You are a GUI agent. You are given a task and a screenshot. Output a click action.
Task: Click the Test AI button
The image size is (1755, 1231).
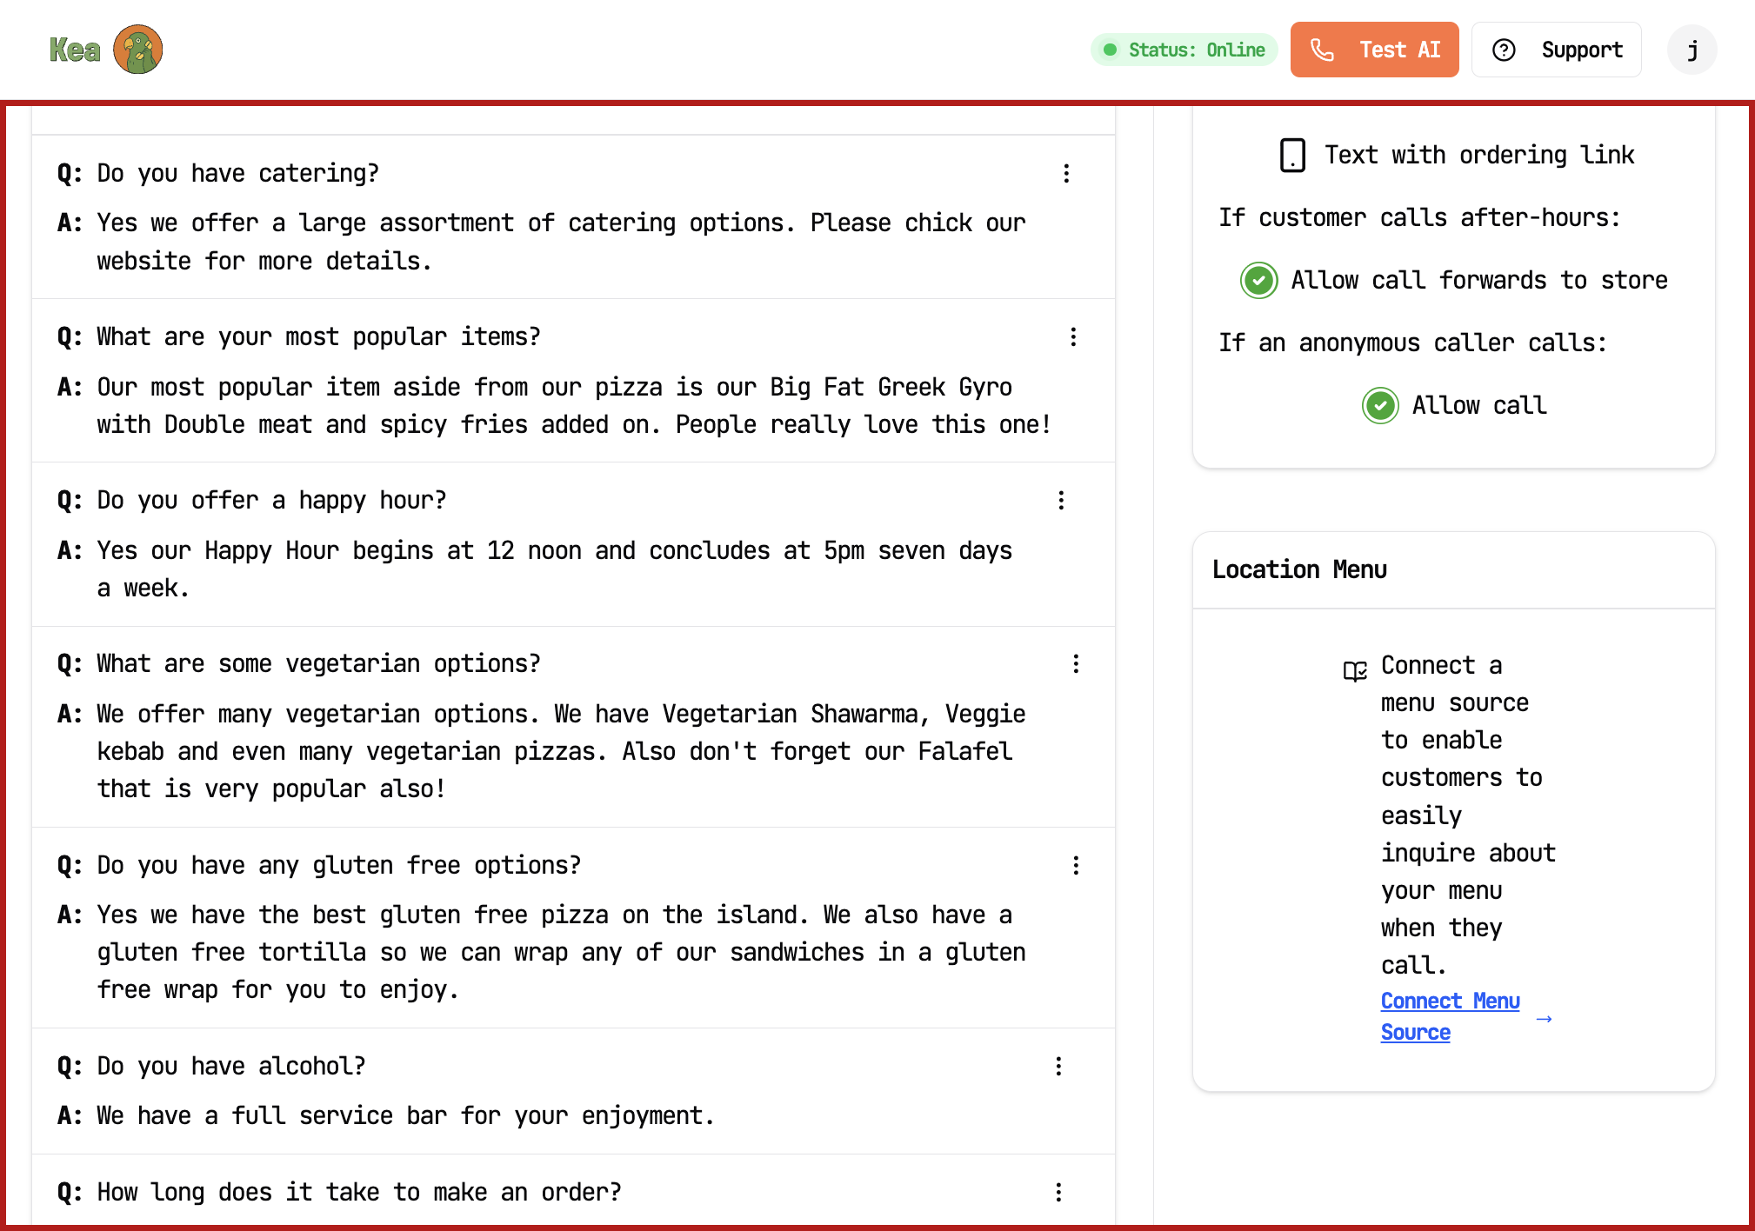click(x=1374, y=50)
